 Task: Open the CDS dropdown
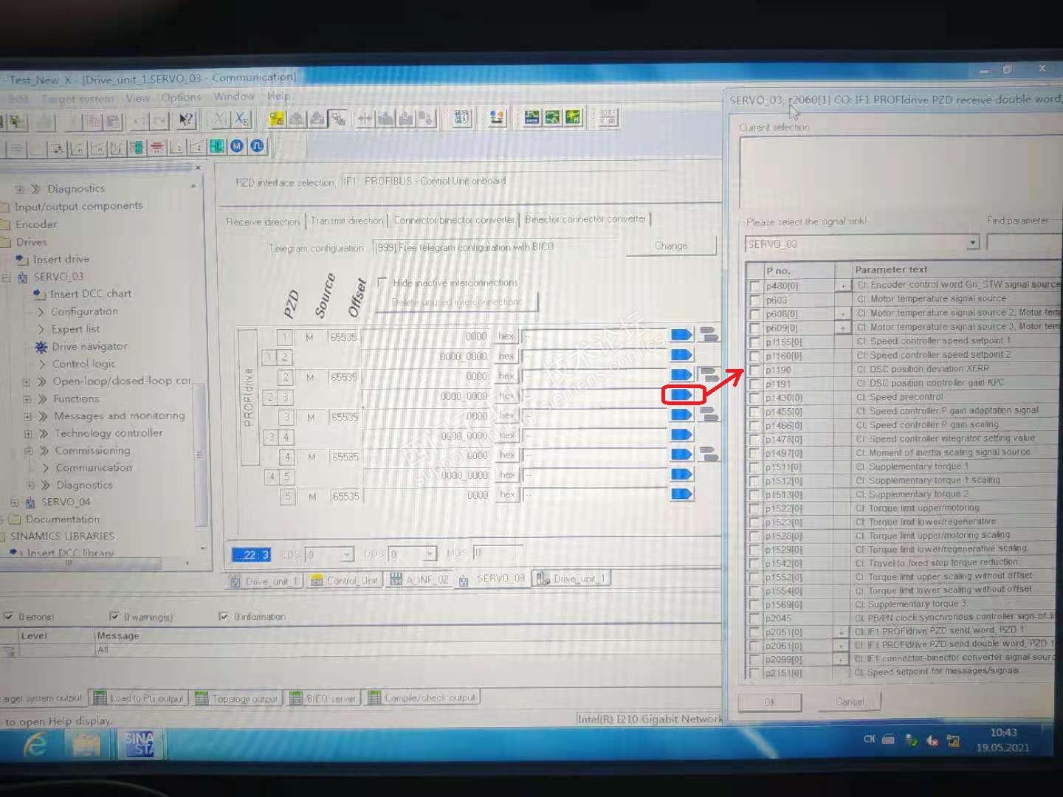(x=347, y=553)
